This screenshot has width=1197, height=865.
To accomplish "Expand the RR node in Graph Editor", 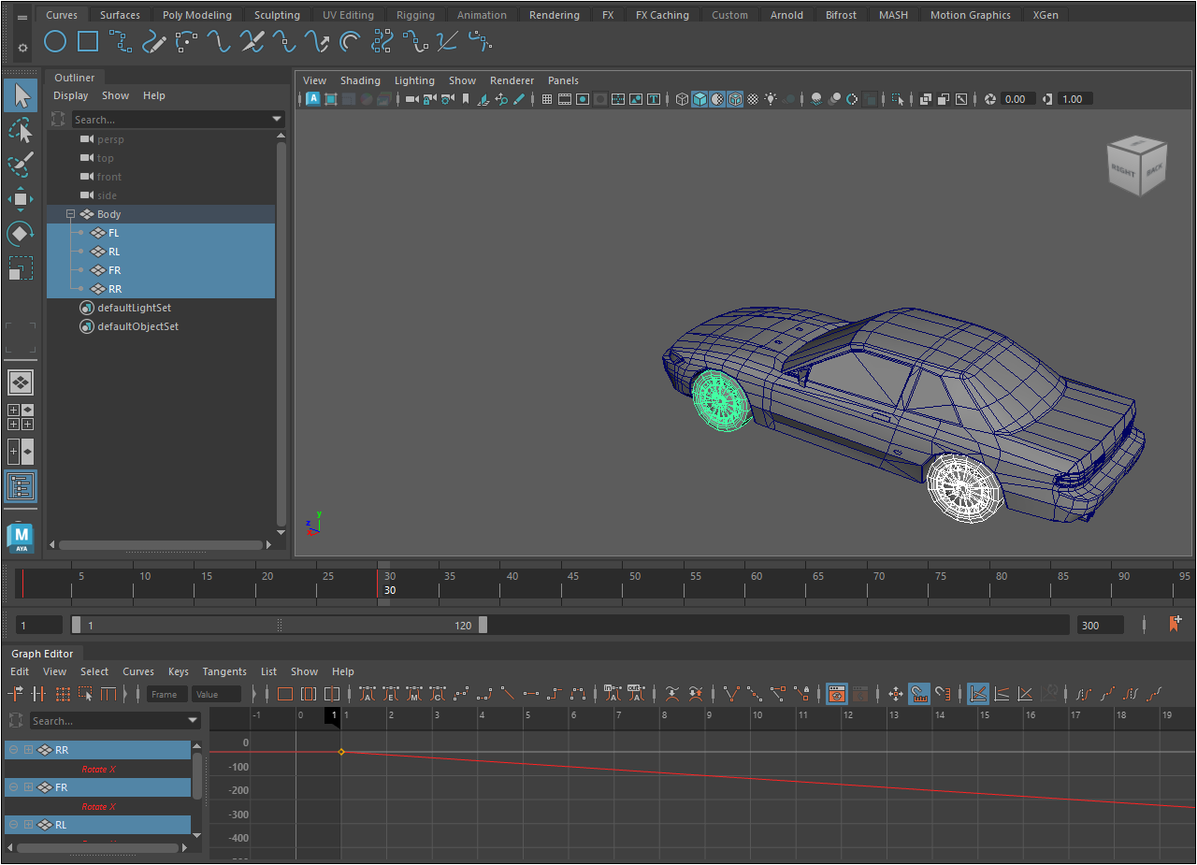I will click(28, 750).
